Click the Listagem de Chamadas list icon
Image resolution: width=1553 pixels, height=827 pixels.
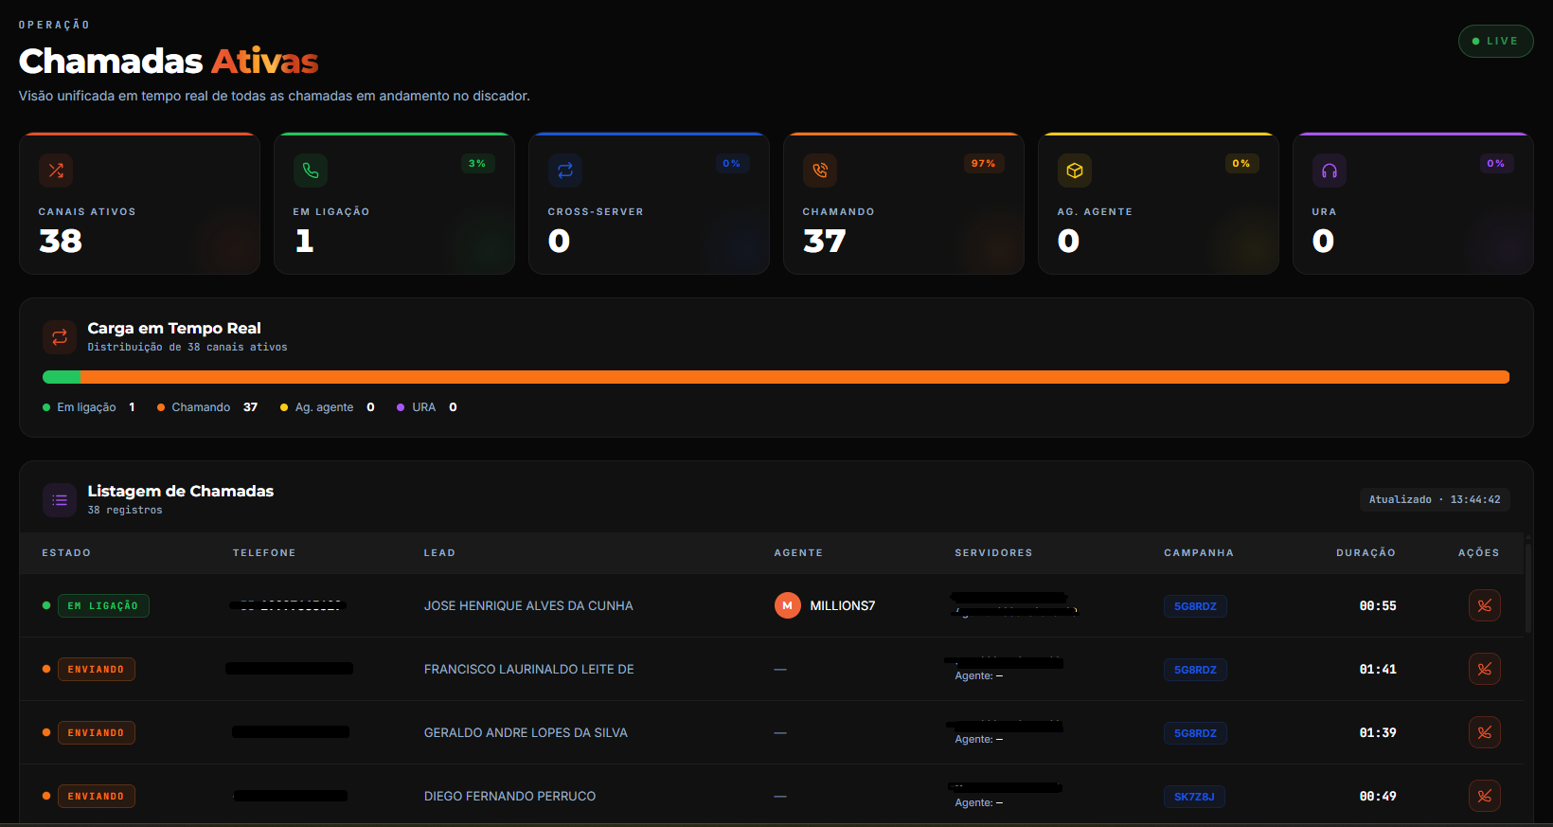(x=60, y=500)
